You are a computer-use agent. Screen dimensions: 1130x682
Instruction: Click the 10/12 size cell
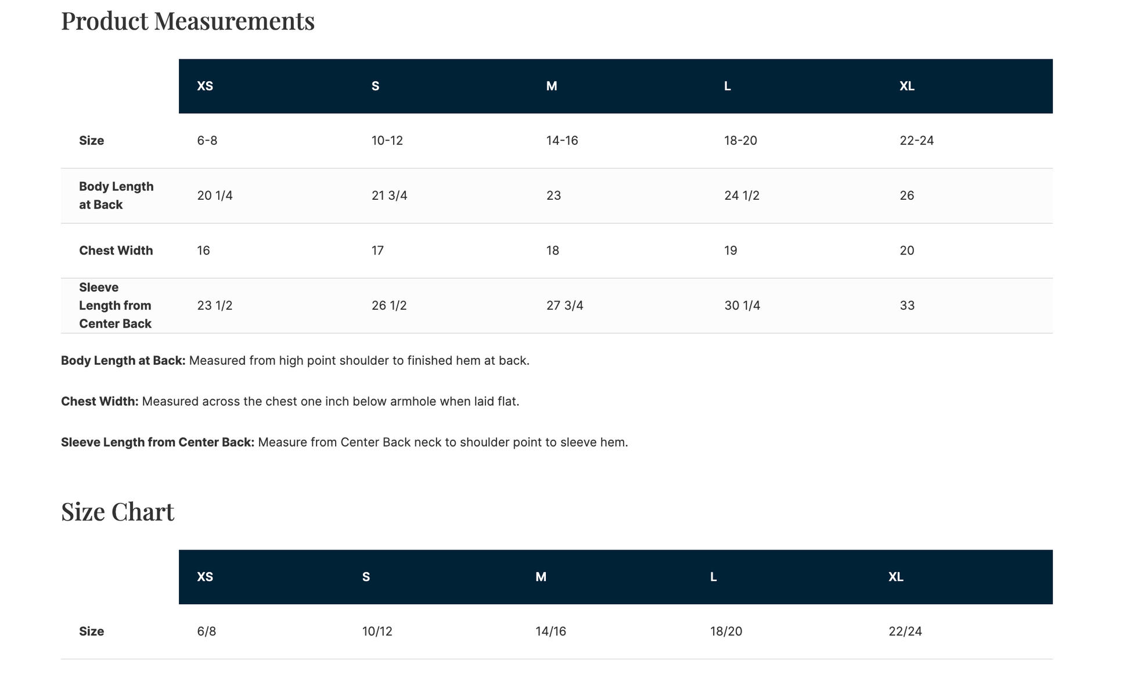[x=377, y=631]
